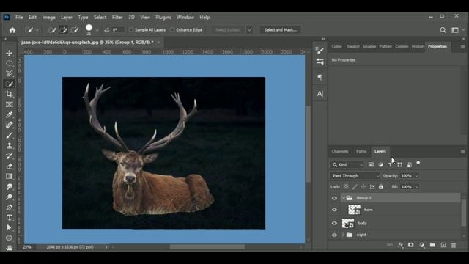Image resolution: width=469 pixels, height=264 pixels.
Task: Select the Elliptical Marquee tool
Action: pos(10,64)
